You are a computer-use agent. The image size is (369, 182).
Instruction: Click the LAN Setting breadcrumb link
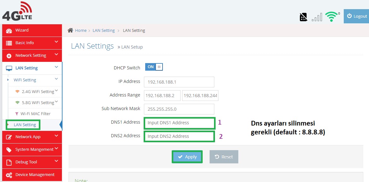104,30
